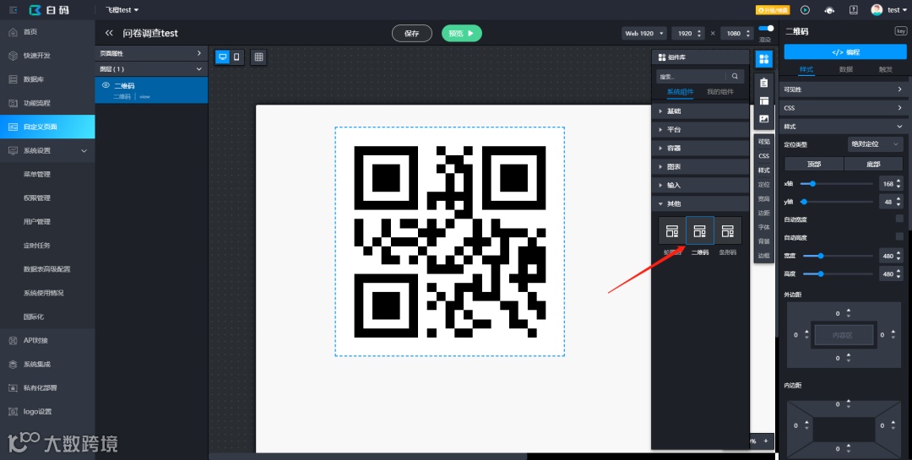Collapse the 样式 section header
Viewport: 912px width, 460px height.
coord(842,127)
